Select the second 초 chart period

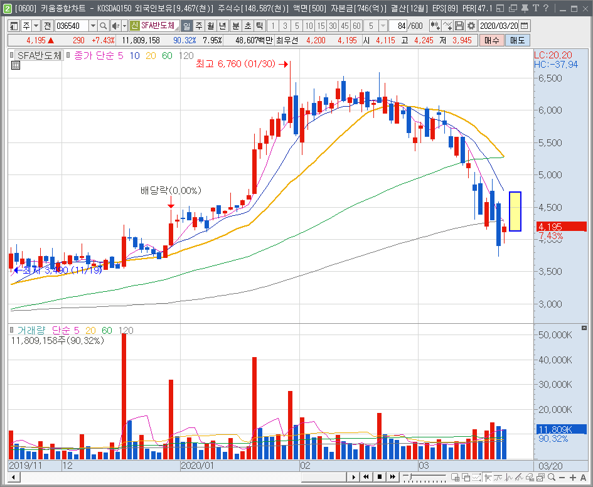click(247, 26)
